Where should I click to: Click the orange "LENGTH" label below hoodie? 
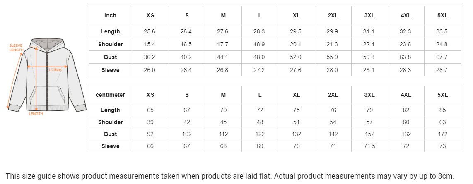pos(36,114)
